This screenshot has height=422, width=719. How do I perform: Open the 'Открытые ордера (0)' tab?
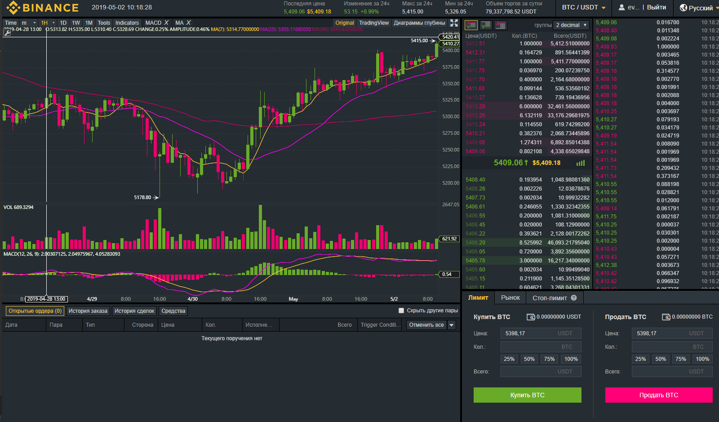point(35,311)
